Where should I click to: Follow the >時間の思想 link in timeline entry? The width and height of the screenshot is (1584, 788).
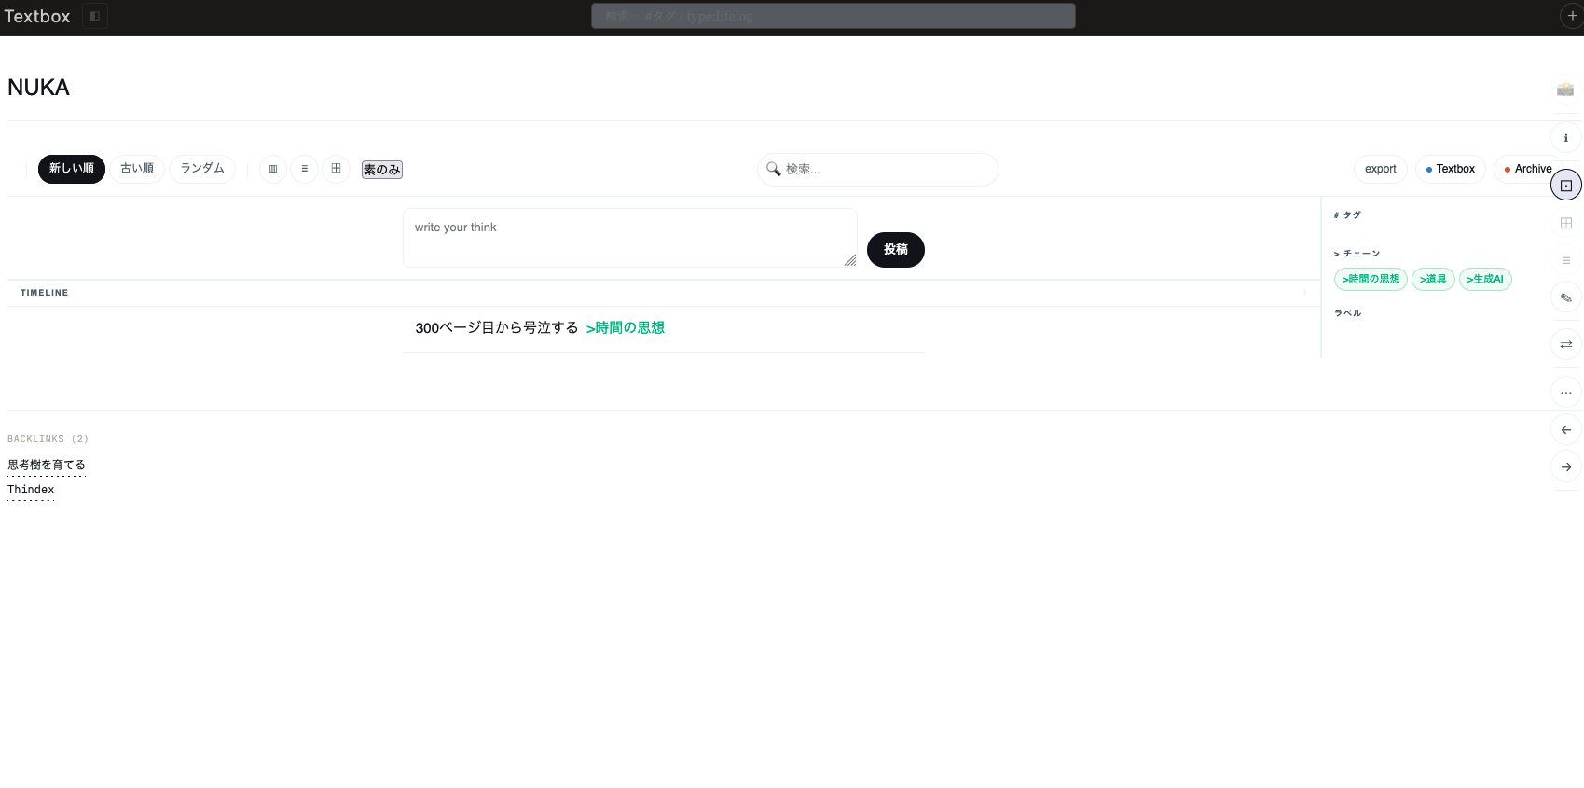coord(625,328)
